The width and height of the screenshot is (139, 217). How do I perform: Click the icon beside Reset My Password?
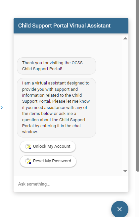[x=28, y=161]
